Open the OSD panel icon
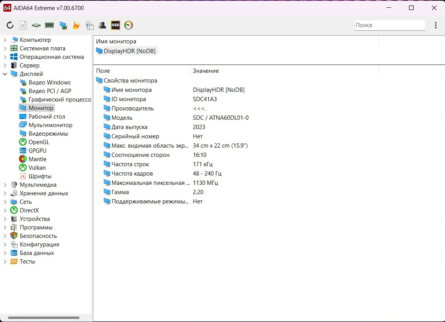Viewport: 445px width, 322px height. click(x=115, y=25)
